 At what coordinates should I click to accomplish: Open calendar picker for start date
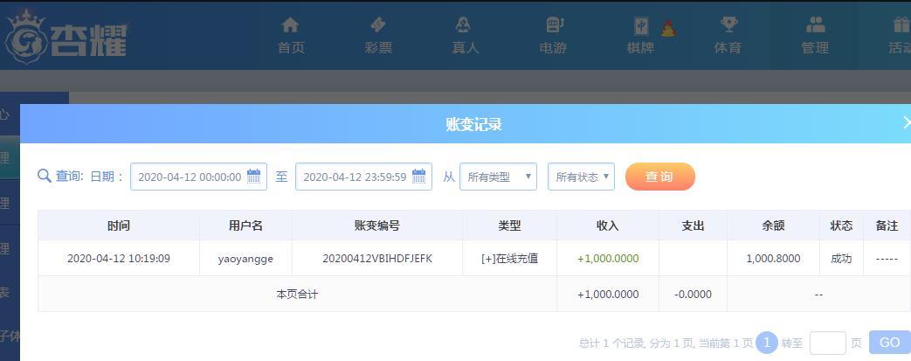254,177
